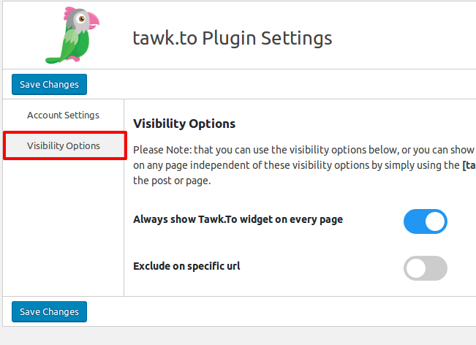Image resolution: width=476 pixels, height=345 pixels.
Task: Click gray track of exclude url switch
Action: pos(437,268)
